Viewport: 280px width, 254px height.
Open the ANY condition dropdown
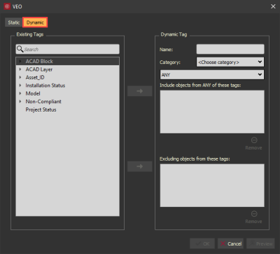pos(212,74)
